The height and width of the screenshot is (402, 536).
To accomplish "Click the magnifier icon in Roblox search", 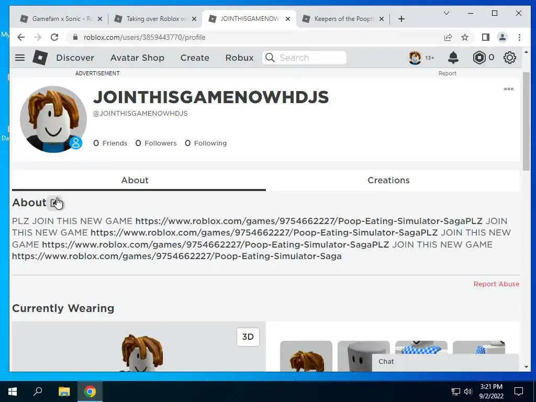I will pos(270,58).
